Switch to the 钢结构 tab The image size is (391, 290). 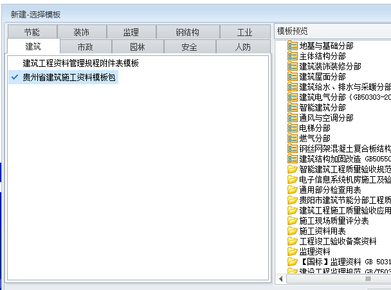click(x=187, y=32)
